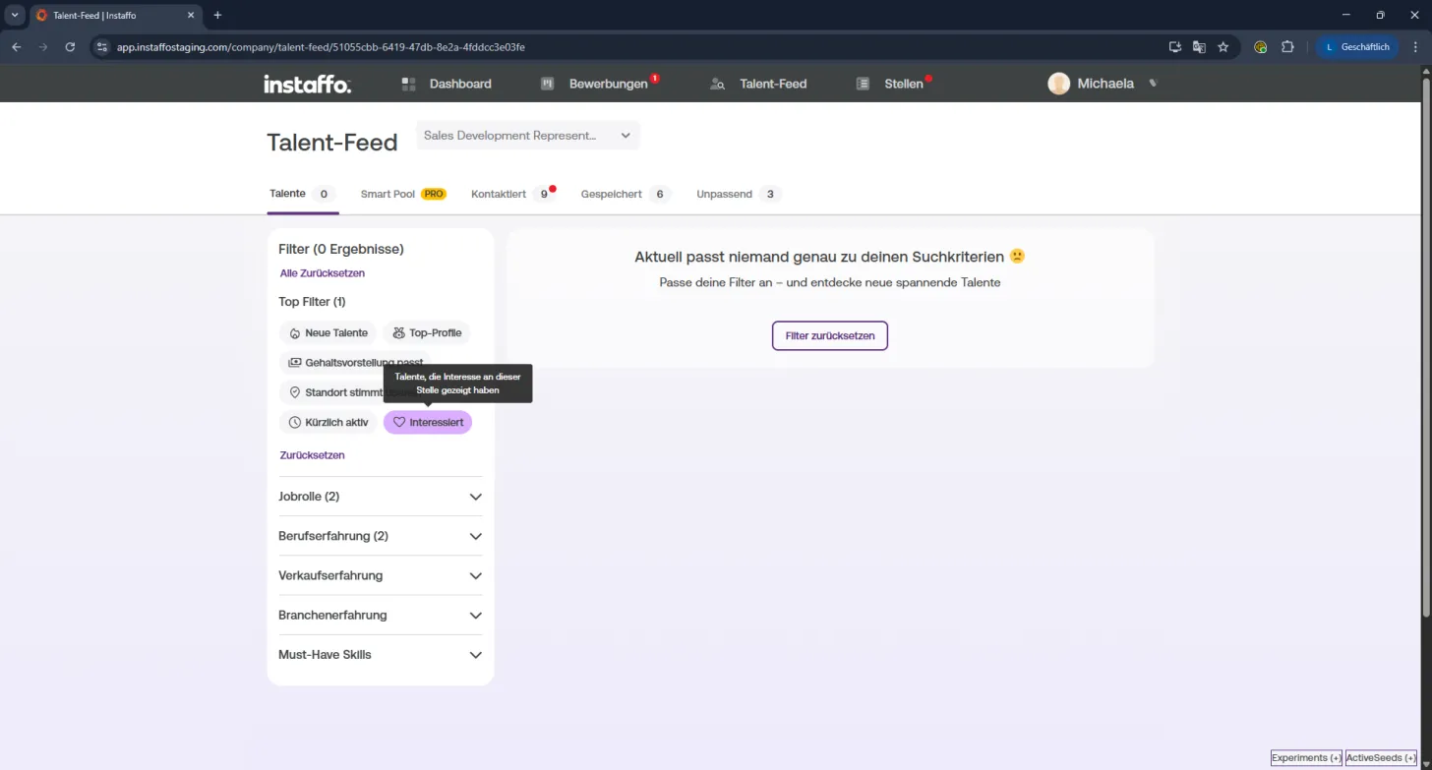Expand the Branchenerfahrung filter section
Viewport: 1432px width, 770px height.
[x=381, y=615]
